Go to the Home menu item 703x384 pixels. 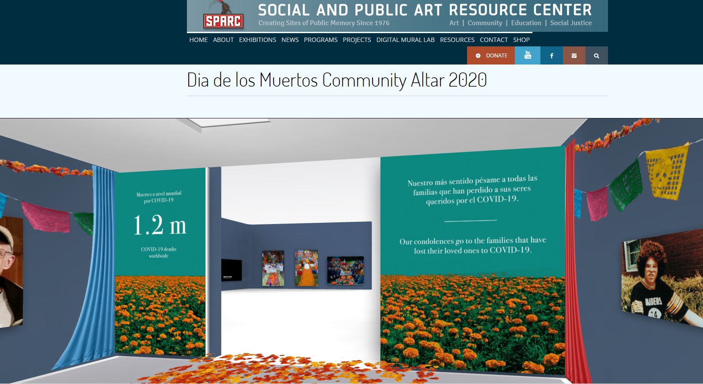pos(198,40)
